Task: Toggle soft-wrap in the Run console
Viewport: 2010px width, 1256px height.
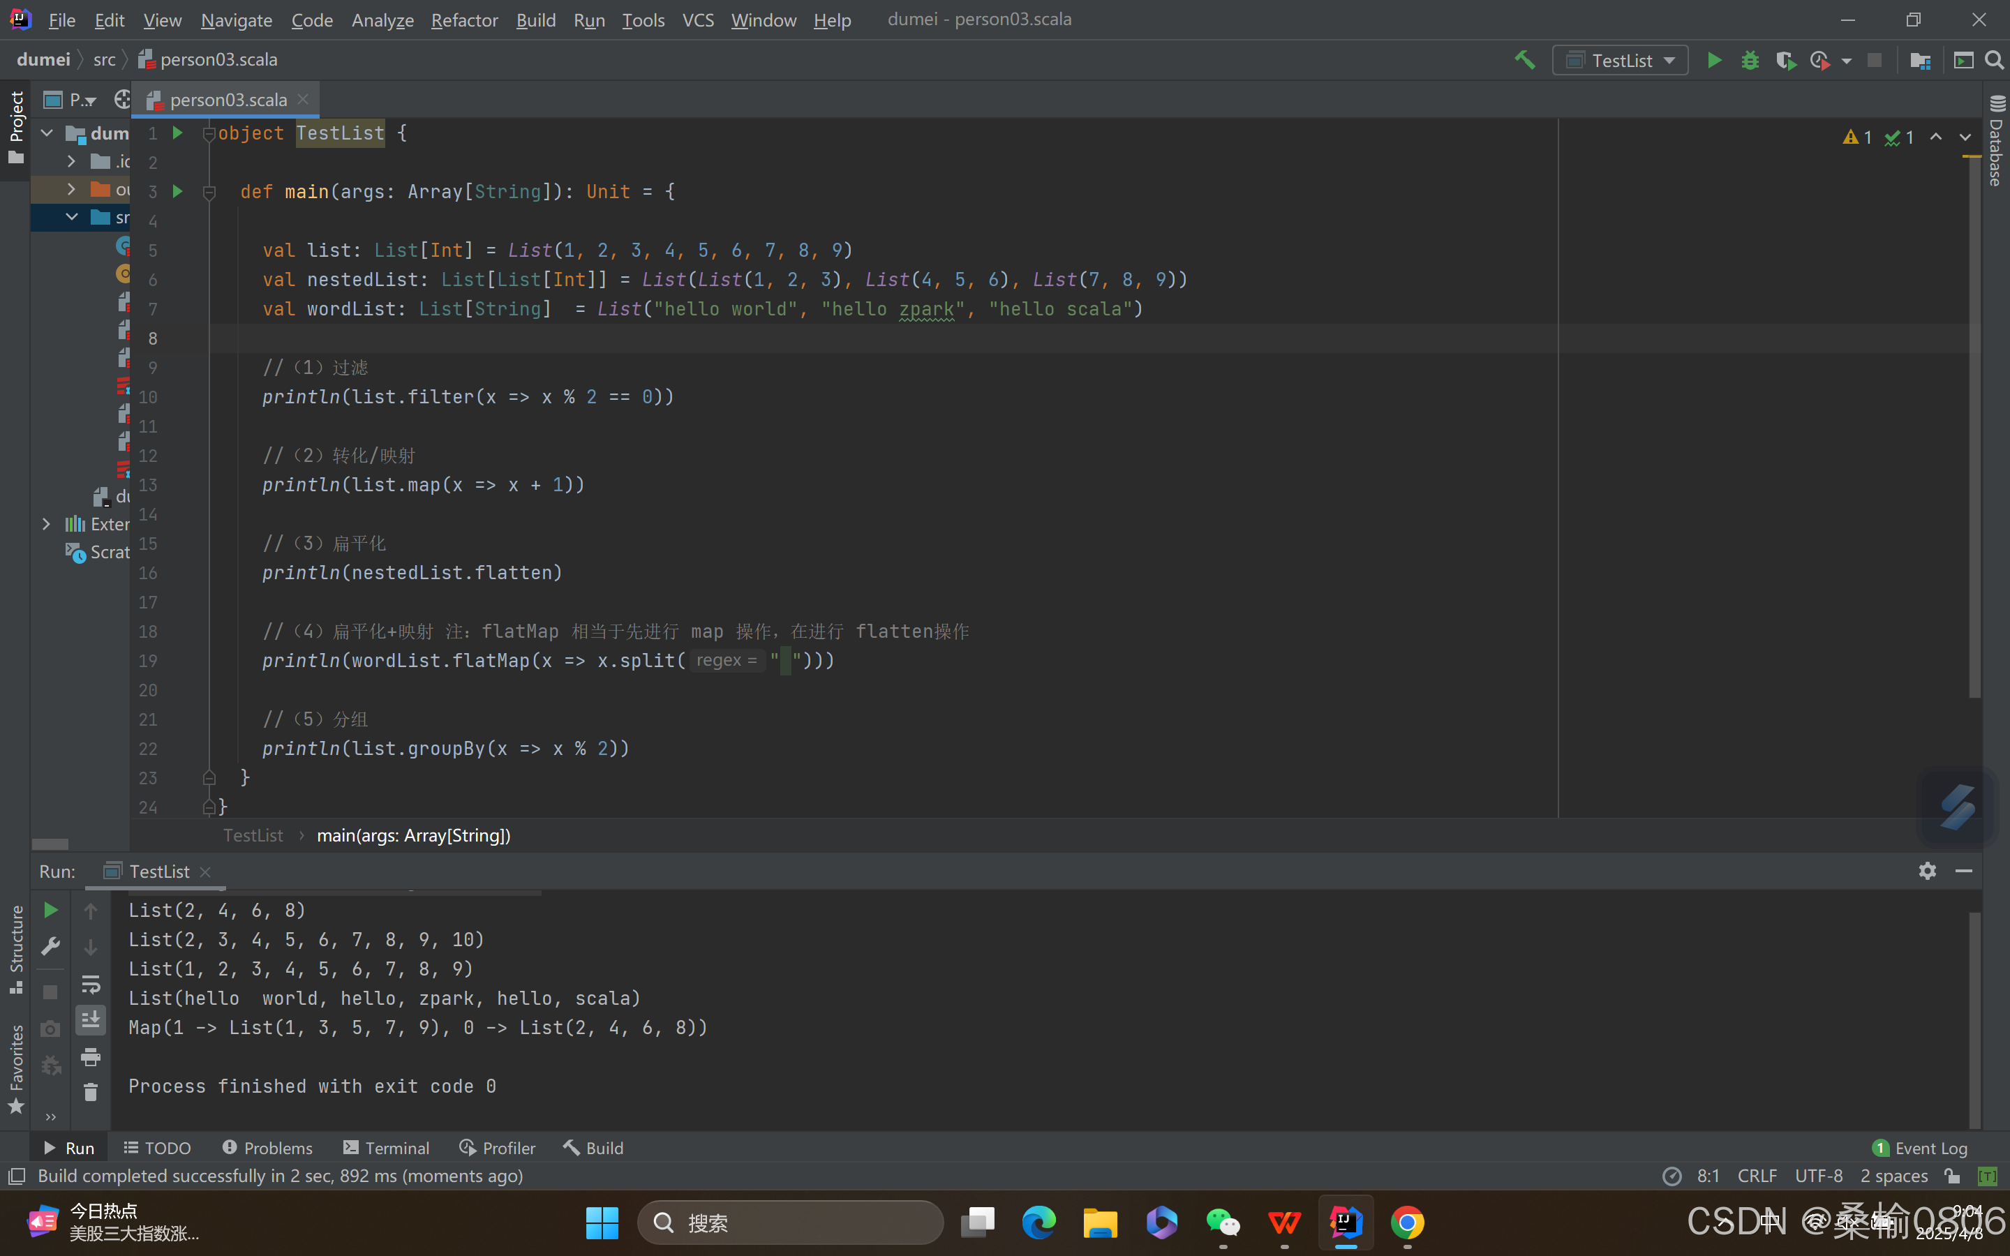Action: pyautogui.click(x=91, y=985)
